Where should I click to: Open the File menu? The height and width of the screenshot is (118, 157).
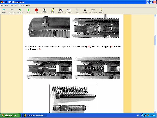[x=2, y=6]
